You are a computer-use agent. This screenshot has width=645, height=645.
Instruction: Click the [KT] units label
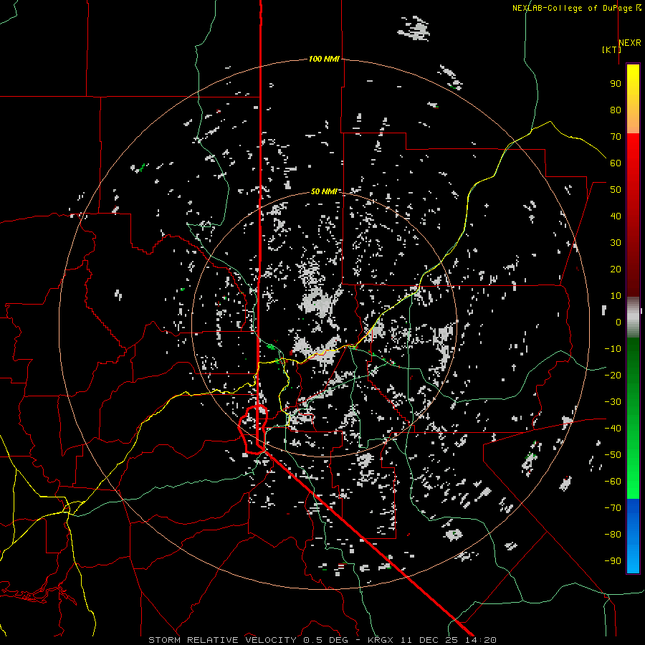611,49
